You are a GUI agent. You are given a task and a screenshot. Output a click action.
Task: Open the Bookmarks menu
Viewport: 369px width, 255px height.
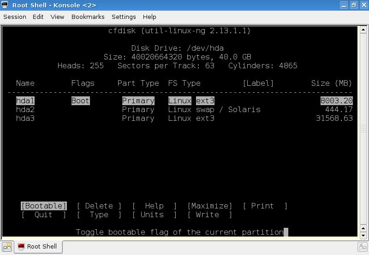88,17
